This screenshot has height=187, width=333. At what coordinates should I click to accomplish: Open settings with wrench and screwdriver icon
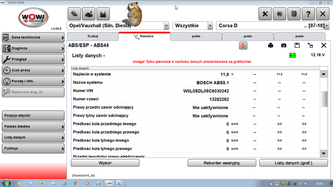click(x=265, y=14)
